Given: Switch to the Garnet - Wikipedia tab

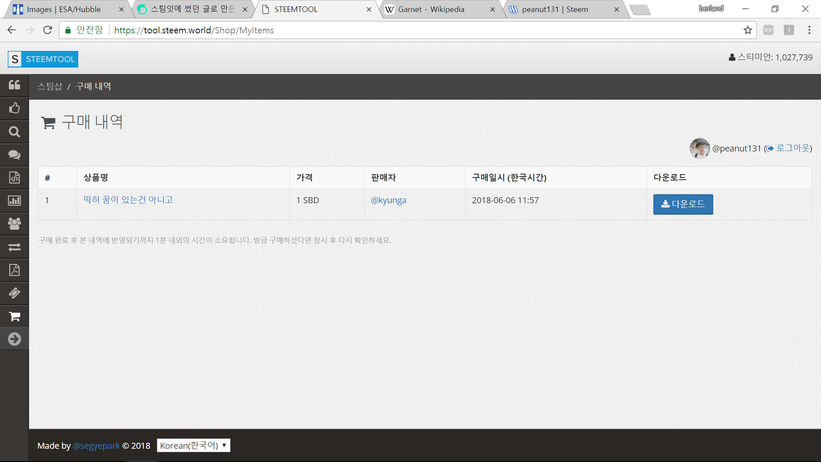Looking at the screenshot, I should (431, 9).
